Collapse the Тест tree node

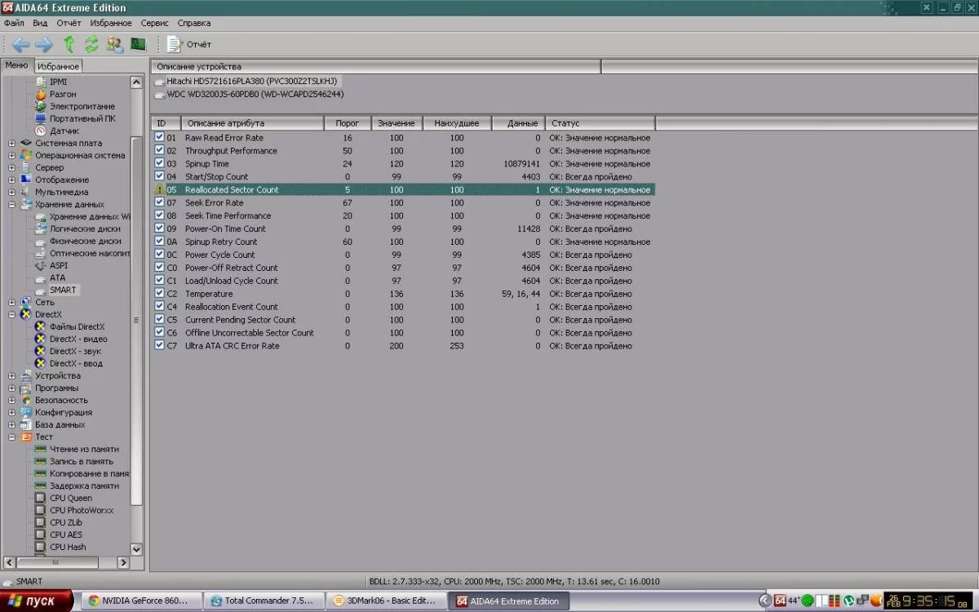pyautogui.click(x=12, y=437)
